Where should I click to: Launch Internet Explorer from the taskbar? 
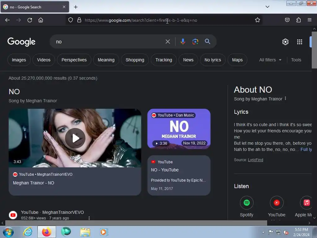(28, 232)
